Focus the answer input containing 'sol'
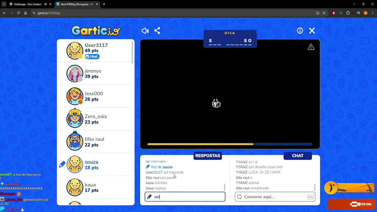 tap(185, 197)
